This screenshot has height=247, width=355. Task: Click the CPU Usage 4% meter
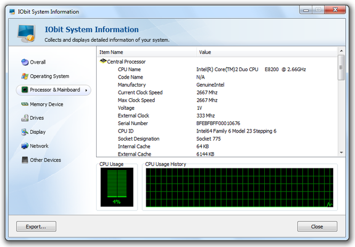point(117,187)
